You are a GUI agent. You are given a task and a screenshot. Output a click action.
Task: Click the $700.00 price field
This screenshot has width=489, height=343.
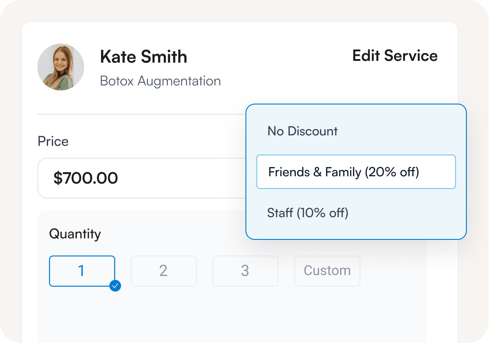pyautogui.click(x=142, y=178)
